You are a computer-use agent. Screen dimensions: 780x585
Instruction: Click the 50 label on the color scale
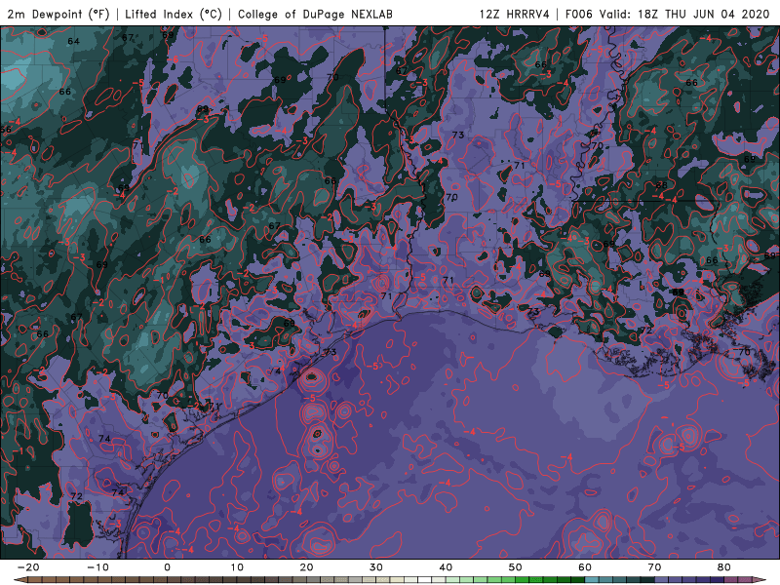coord(516,567)
